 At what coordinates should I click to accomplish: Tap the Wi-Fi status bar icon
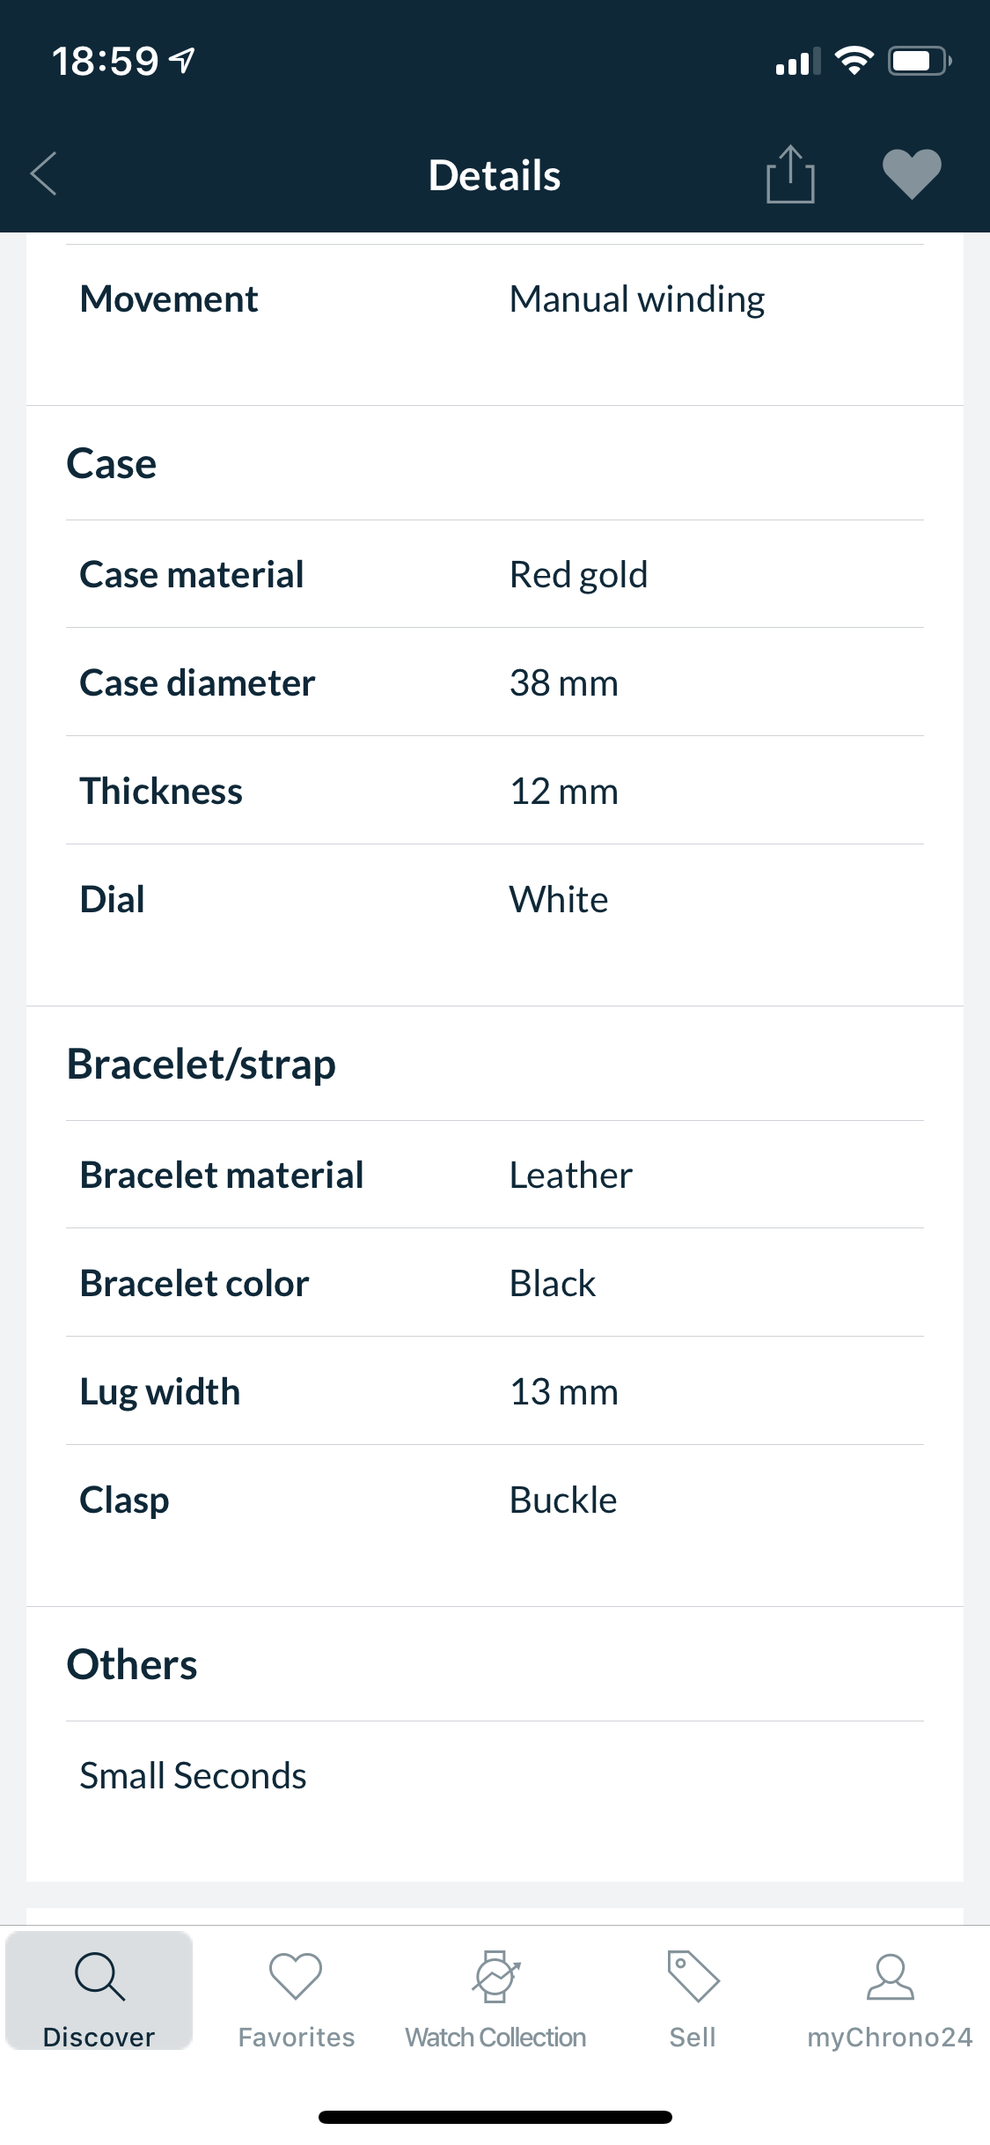853,61
